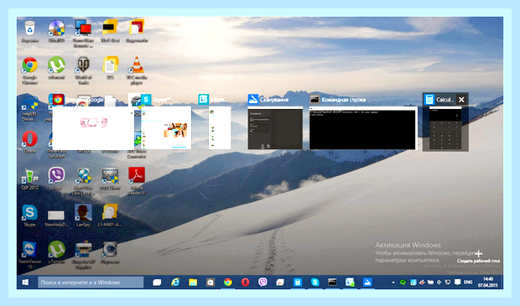Click the 'Поиск в интернете и в Windows' search box
Screen dimensions: 520x306
click(91, 283)
